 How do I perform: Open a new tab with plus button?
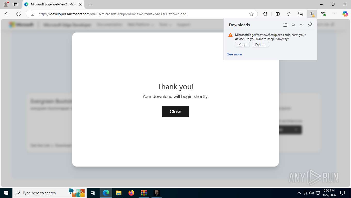[90, 4]
